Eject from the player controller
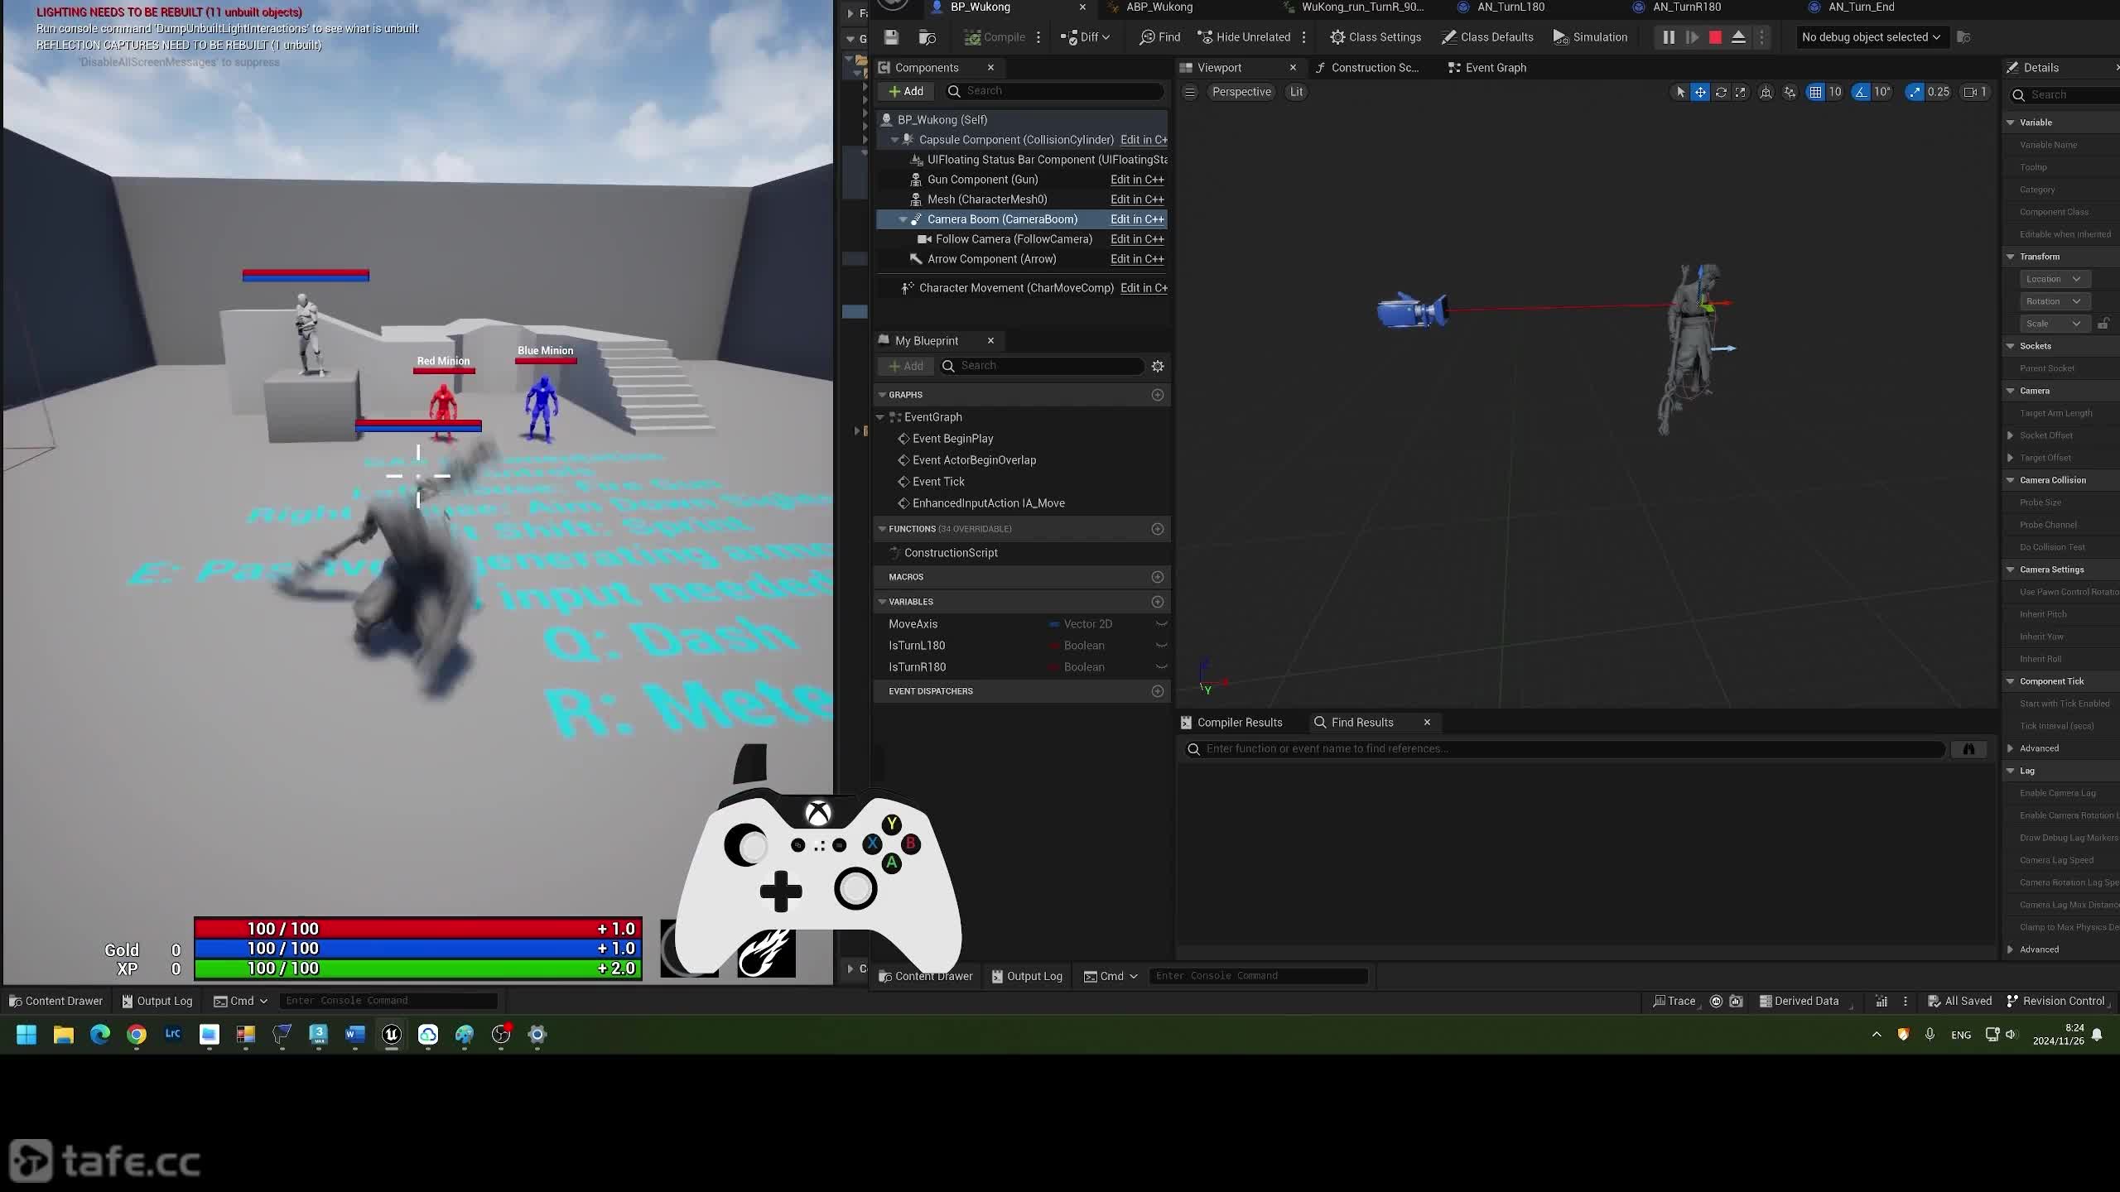The width and height of the screenshot is (2120, 1192). (1738, 37)
